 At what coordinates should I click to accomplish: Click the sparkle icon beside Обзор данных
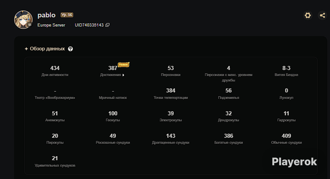coord(26,49)
